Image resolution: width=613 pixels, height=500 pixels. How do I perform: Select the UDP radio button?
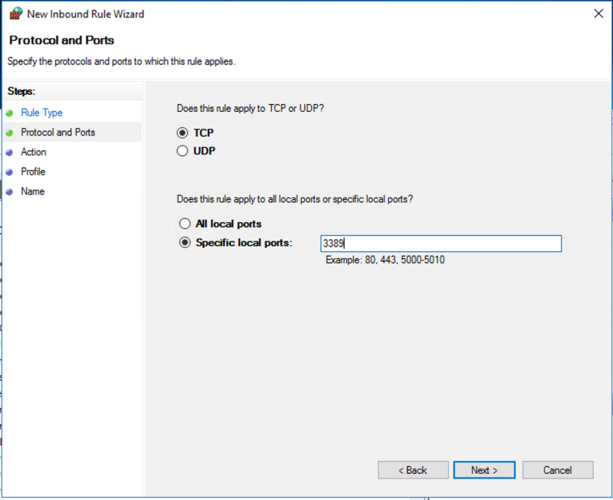click(182, 151)
